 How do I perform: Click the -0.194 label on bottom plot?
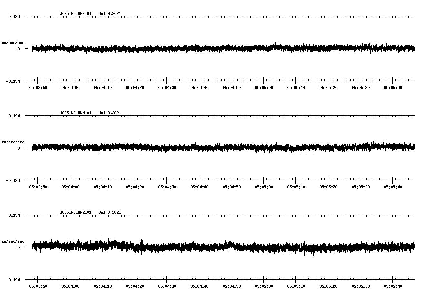coord(13,279)
